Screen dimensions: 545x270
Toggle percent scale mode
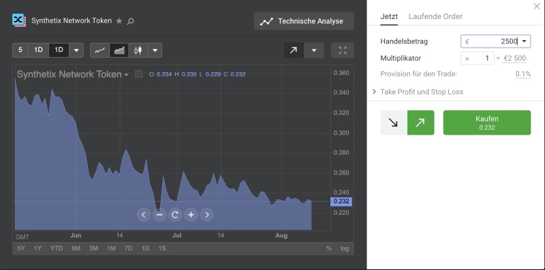click(328, 248)
